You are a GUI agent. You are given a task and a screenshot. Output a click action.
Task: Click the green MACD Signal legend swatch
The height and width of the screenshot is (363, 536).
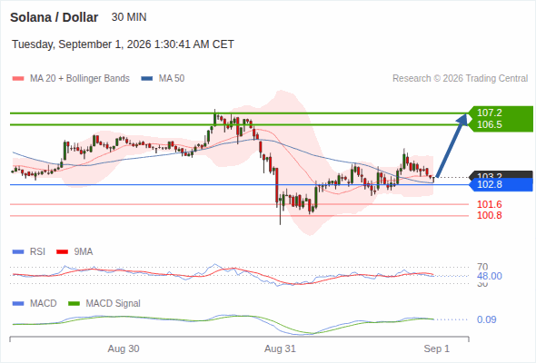pos(74,304)
